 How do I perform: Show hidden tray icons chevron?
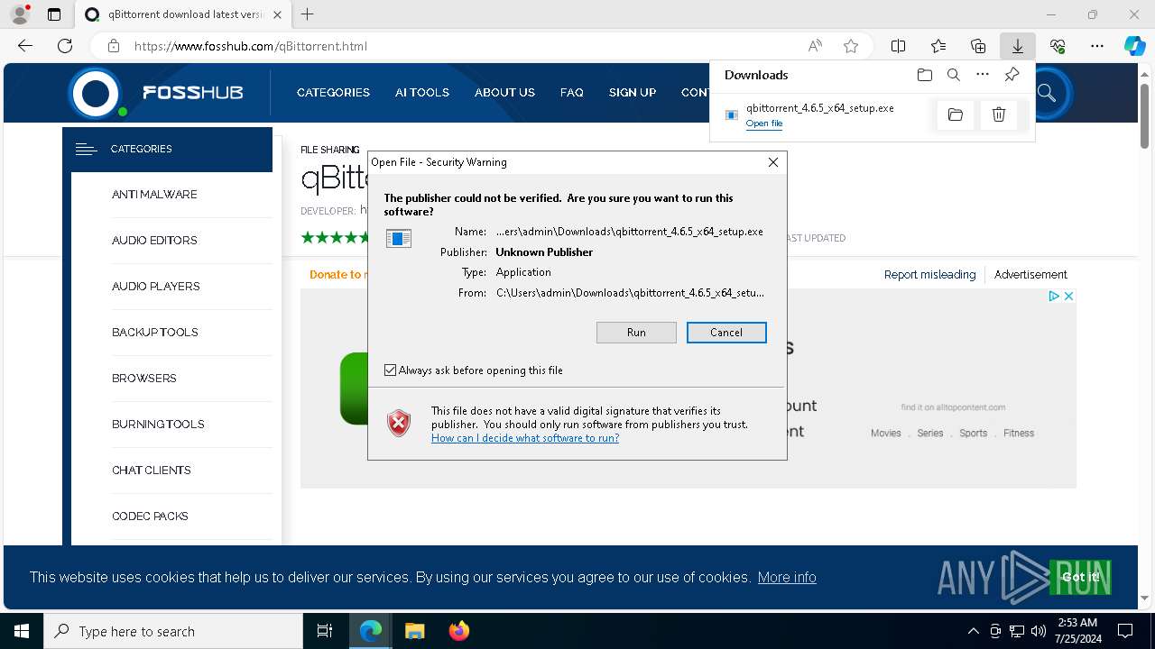pos(973,631)
